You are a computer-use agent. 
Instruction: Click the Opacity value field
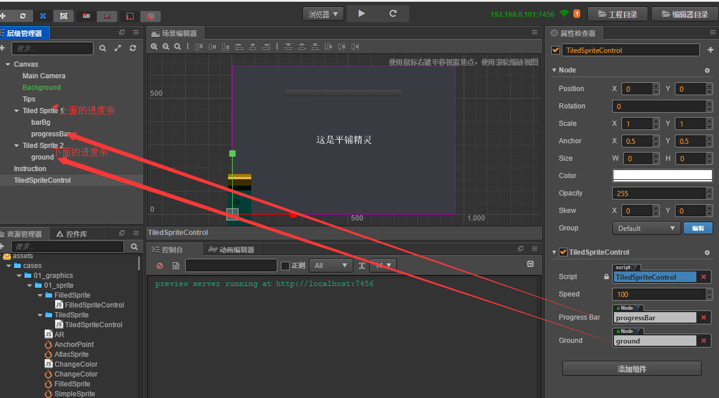coord(663,193)
